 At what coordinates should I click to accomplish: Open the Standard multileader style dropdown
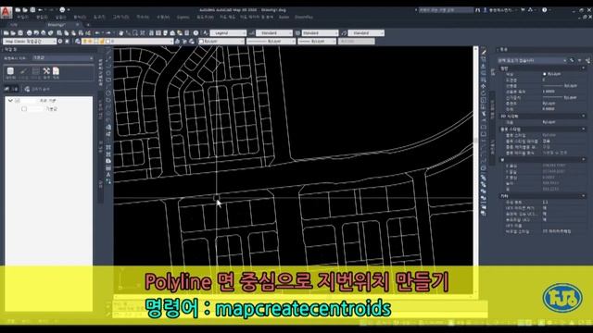point(366,33)
